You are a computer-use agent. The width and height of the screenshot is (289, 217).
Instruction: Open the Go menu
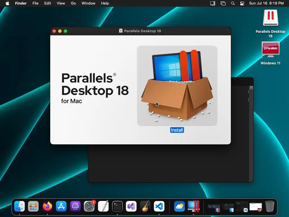(x=73, y=3)
